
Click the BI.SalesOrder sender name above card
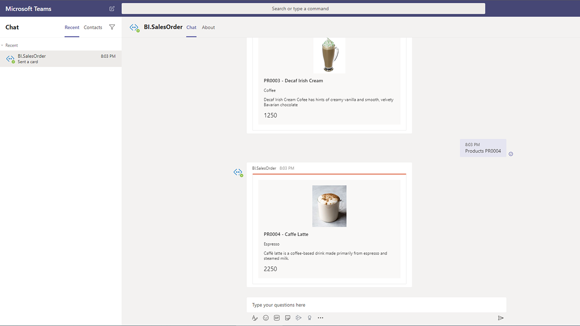(x=264, y=168)
